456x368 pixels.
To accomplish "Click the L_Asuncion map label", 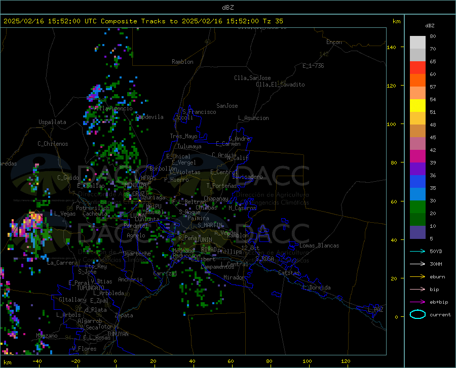I will coord(253,118).
